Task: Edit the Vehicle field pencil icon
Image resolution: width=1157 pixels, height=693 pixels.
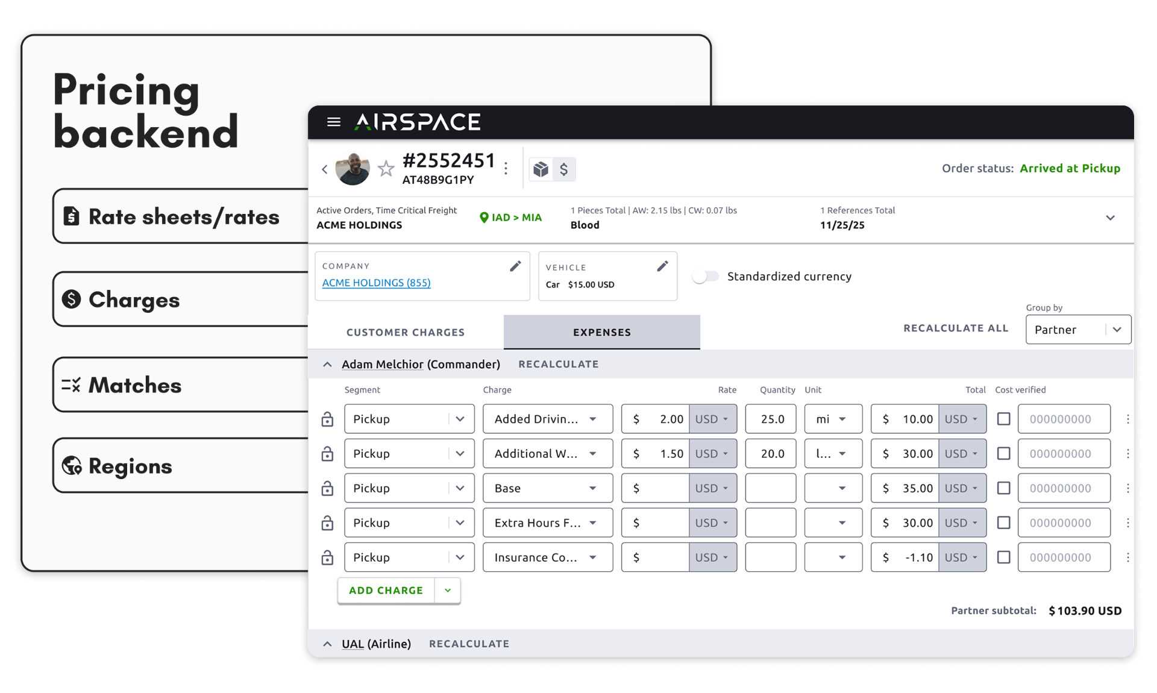Action: coord(662,266)
